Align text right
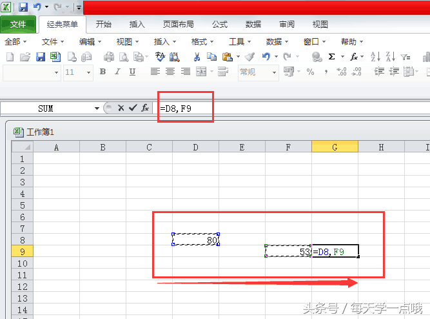The height and width of the screenshot is (319, 430). (186, 72)
